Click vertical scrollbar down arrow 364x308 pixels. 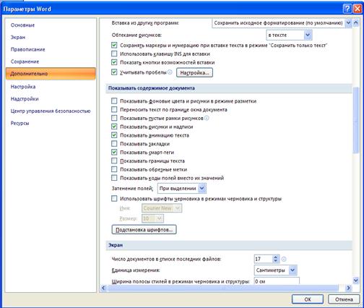(356, 280)
